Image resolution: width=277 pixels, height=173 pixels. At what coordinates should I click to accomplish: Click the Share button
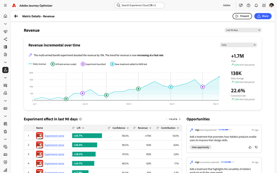pyautogui.click(x=263, y=16)
